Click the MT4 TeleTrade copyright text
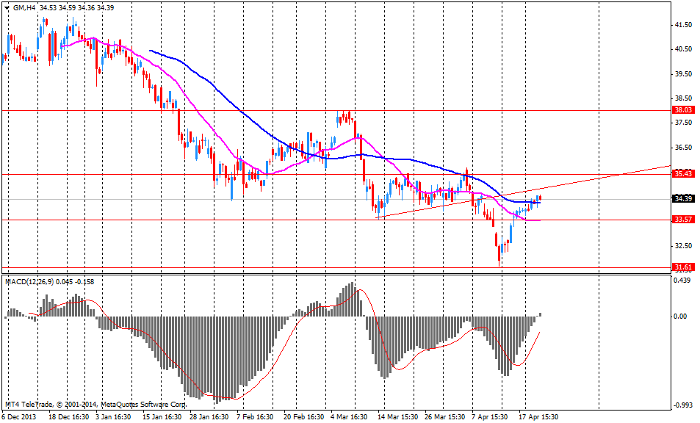 [95, 404]
